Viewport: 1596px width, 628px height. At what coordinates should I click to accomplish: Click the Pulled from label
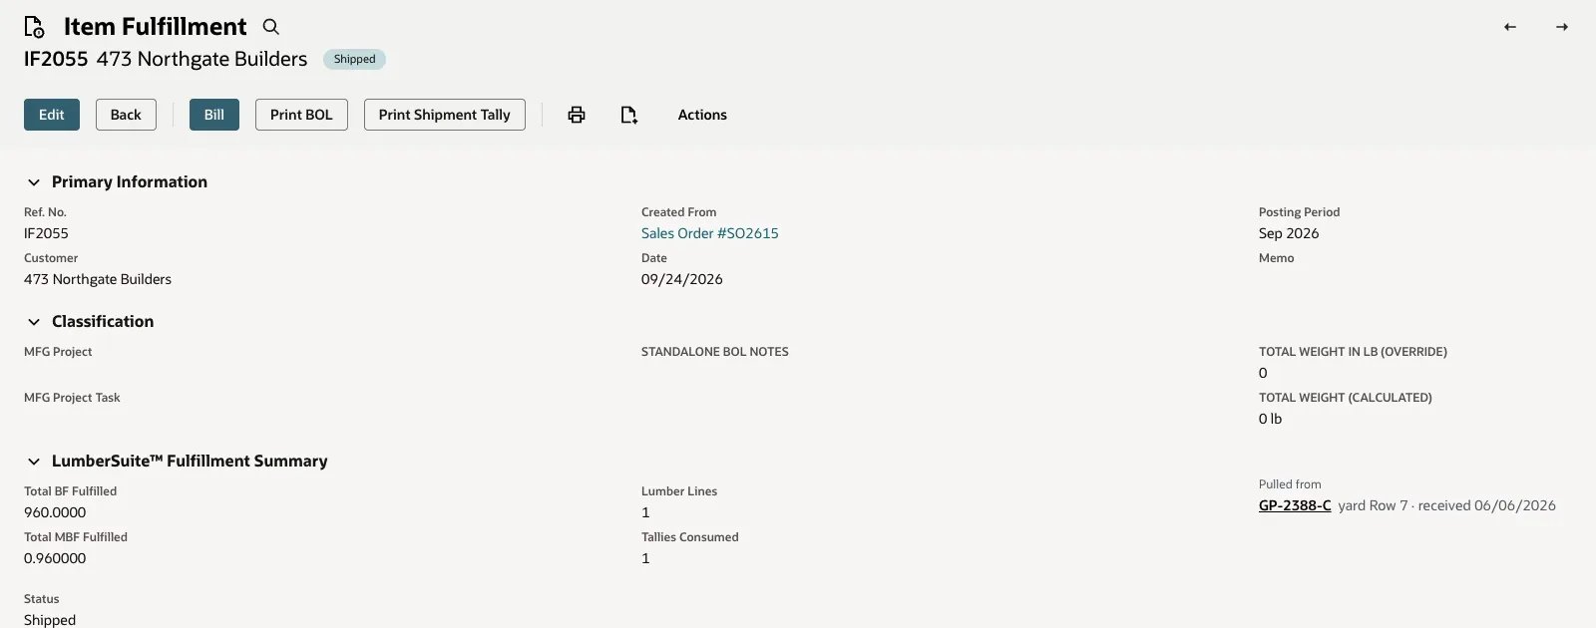[x=1290, y=484]
